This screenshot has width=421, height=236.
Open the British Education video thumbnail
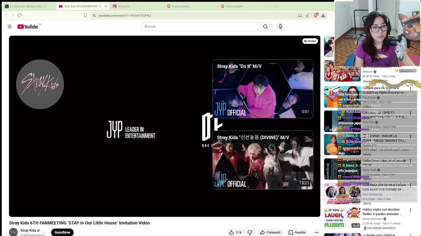click(x=342, y=218)
